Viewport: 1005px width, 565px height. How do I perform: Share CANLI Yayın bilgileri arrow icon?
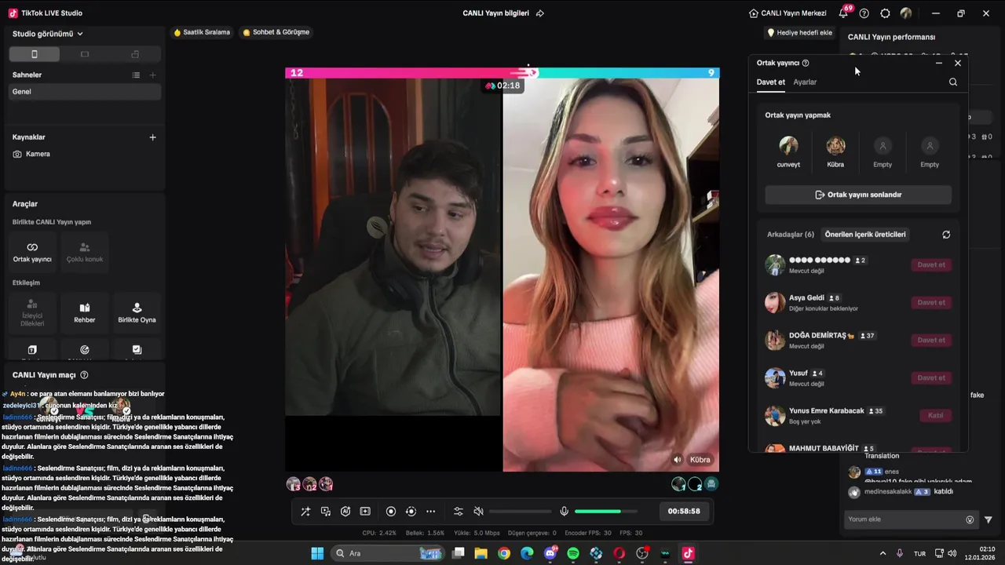pyautogui.click(x=539, y=13)
